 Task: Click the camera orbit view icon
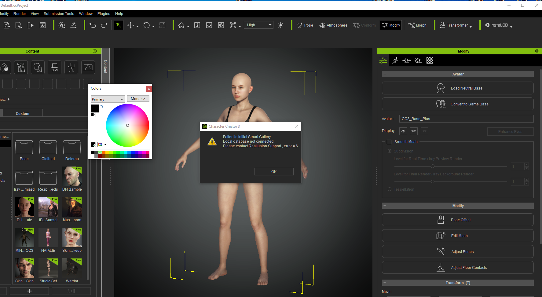click(x=221, y=25)
